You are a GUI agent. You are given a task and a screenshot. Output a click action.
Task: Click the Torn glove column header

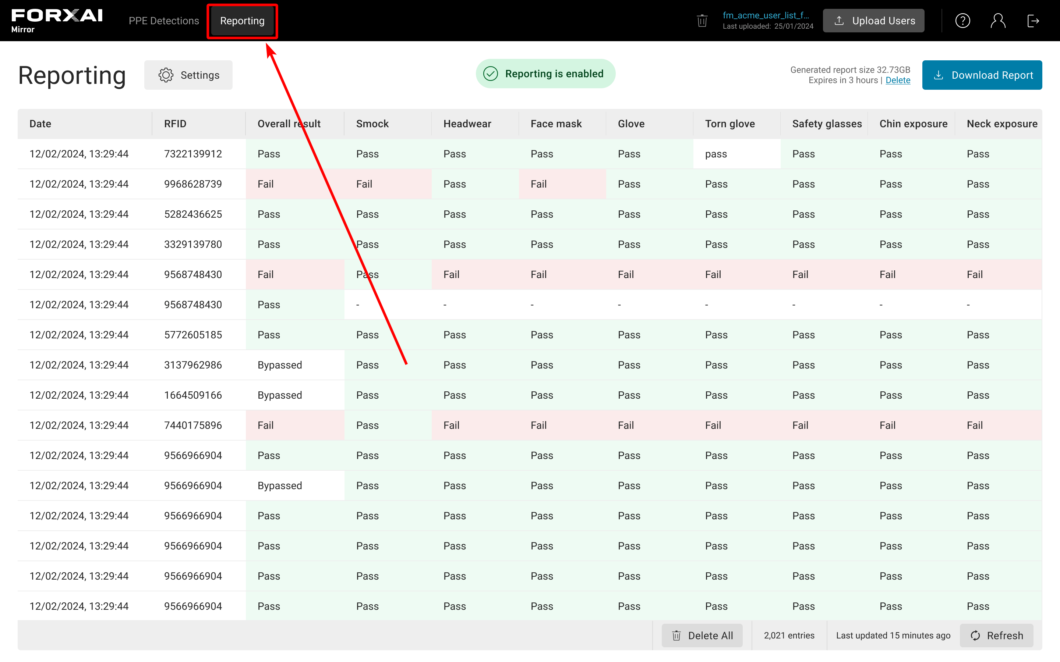click(730, 124)
